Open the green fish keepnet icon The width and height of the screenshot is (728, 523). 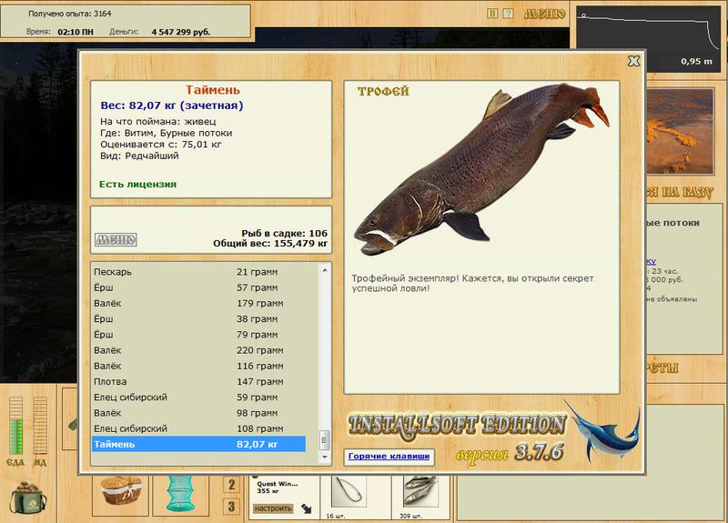tap(182, 493)
